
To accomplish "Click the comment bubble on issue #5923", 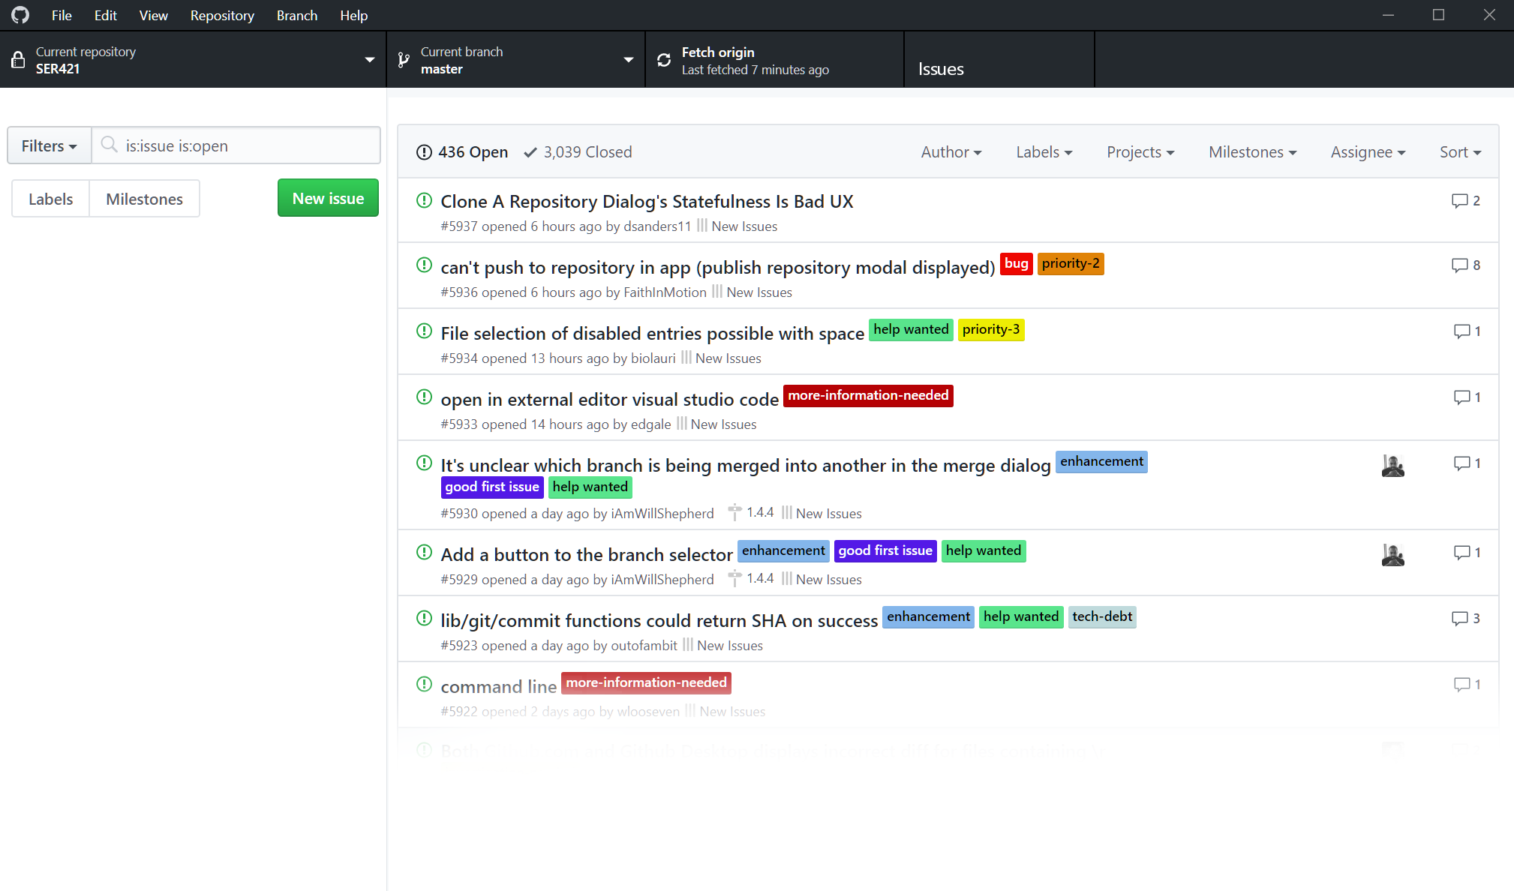I will (x=1461, y=618).
